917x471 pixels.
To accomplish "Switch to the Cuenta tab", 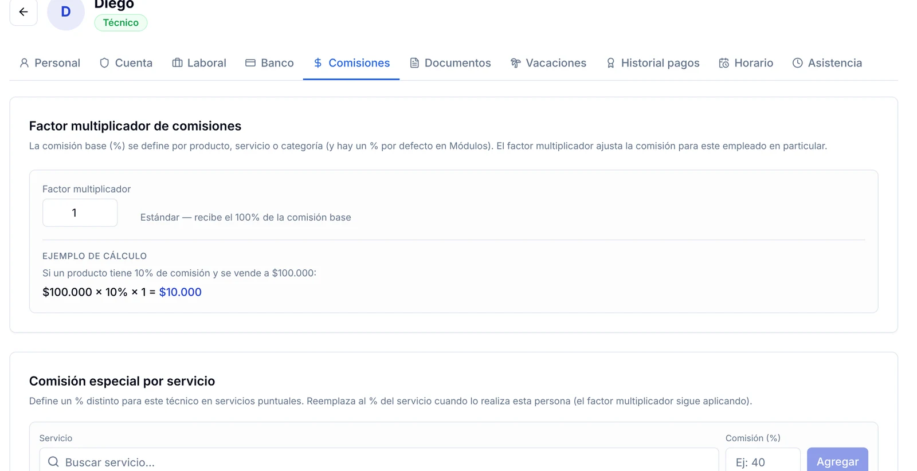I will (126, 63).
